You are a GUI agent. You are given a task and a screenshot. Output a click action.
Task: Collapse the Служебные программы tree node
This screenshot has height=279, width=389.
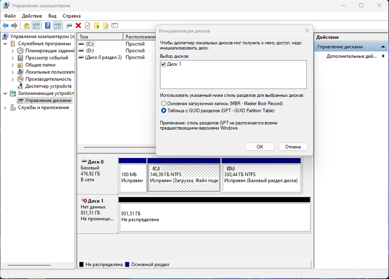point(5,43)
